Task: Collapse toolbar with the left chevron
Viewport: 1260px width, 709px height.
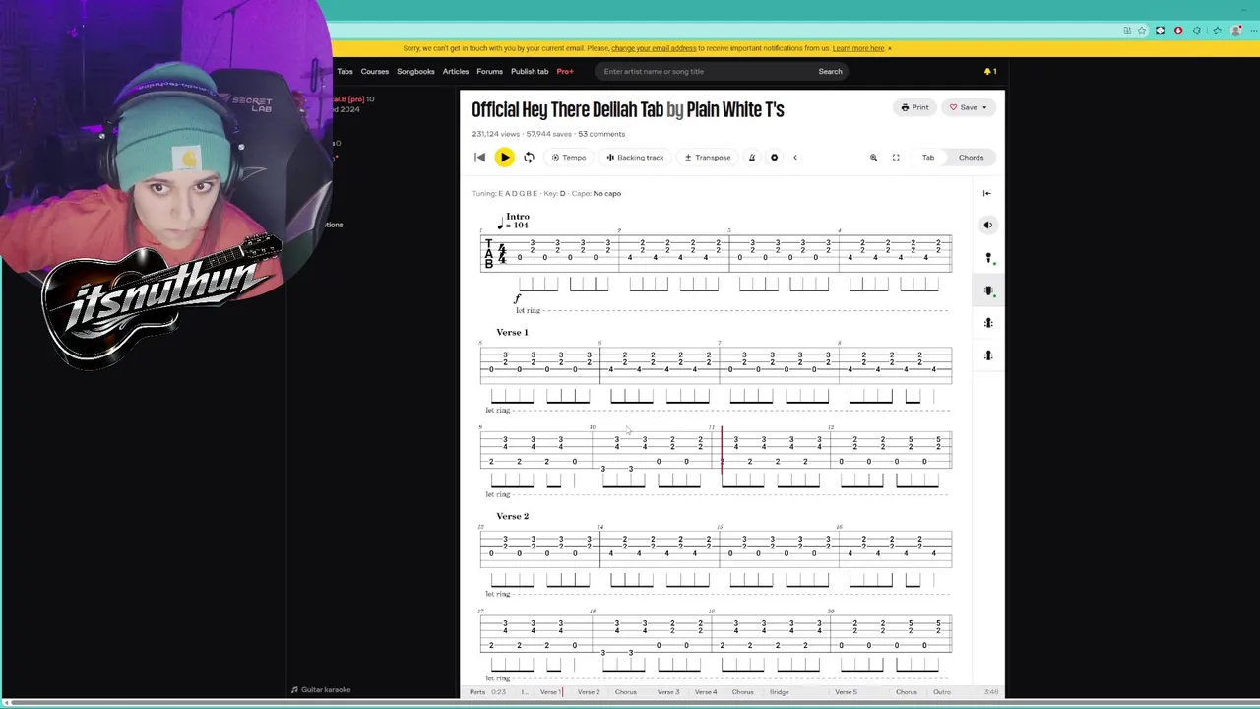Action: tap(795, 158)
